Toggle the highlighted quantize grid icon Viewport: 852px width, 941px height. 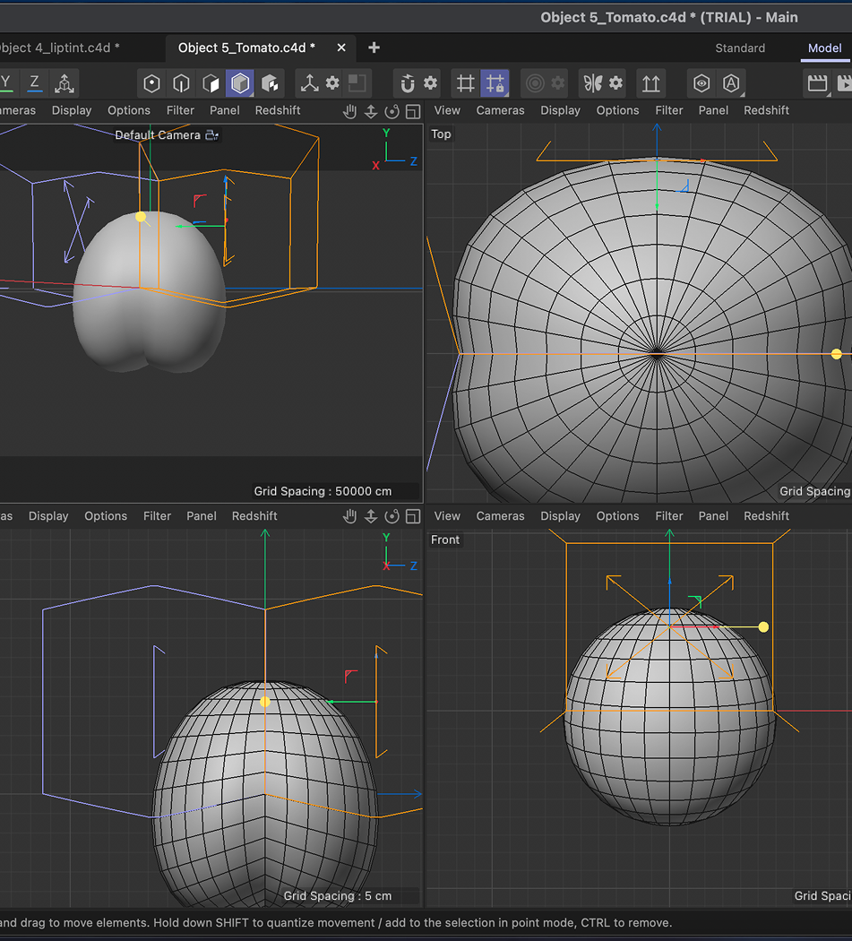[495, 82]
